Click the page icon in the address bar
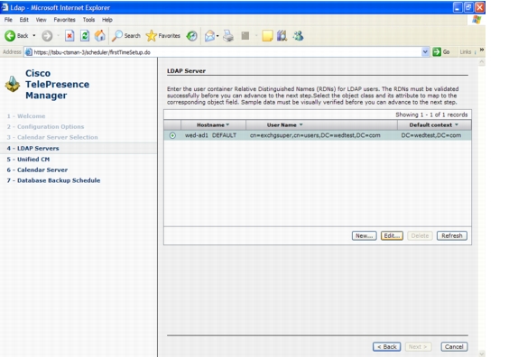518x357 pixels. tap(29, 52)
